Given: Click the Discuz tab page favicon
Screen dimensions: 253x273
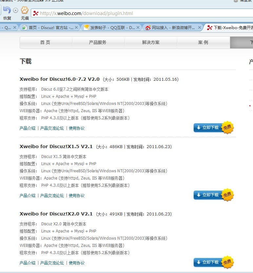Looking at the screenshot, I should tap(25, 27).
